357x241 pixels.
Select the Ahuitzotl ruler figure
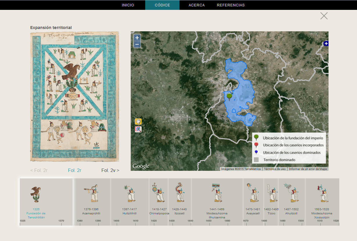coord(291,193)
